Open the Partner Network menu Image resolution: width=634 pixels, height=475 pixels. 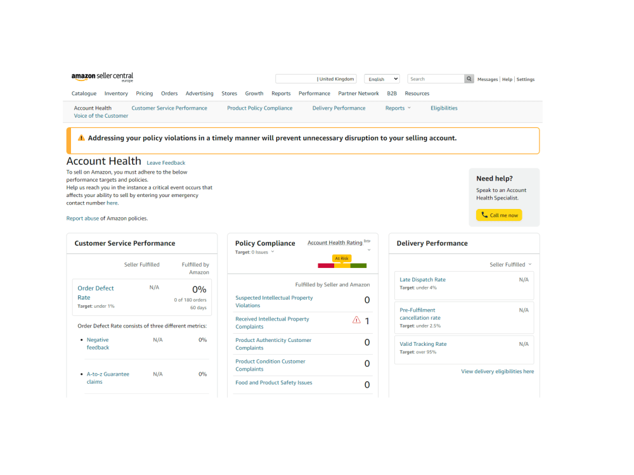(x=359, y=93)
